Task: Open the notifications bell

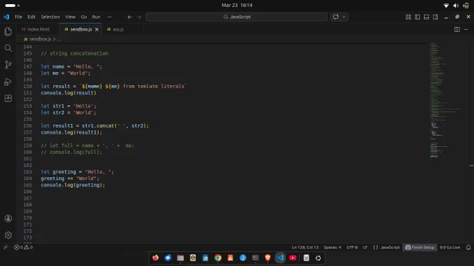Action: coord(468,247)
